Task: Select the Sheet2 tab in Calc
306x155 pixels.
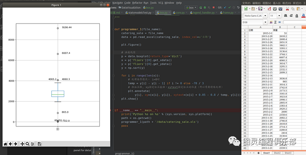Action: click(x=277, y=153)
